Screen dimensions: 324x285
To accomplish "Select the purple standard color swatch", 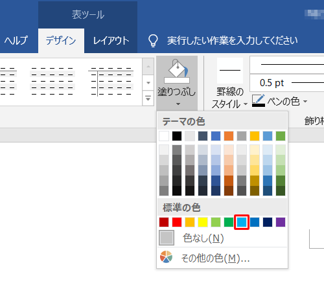I will coord(281,222).
